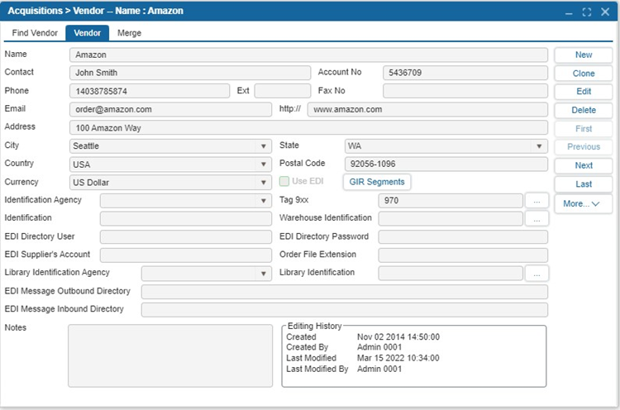
Task: Expand the More... options menu
Action: coord(584,203)
